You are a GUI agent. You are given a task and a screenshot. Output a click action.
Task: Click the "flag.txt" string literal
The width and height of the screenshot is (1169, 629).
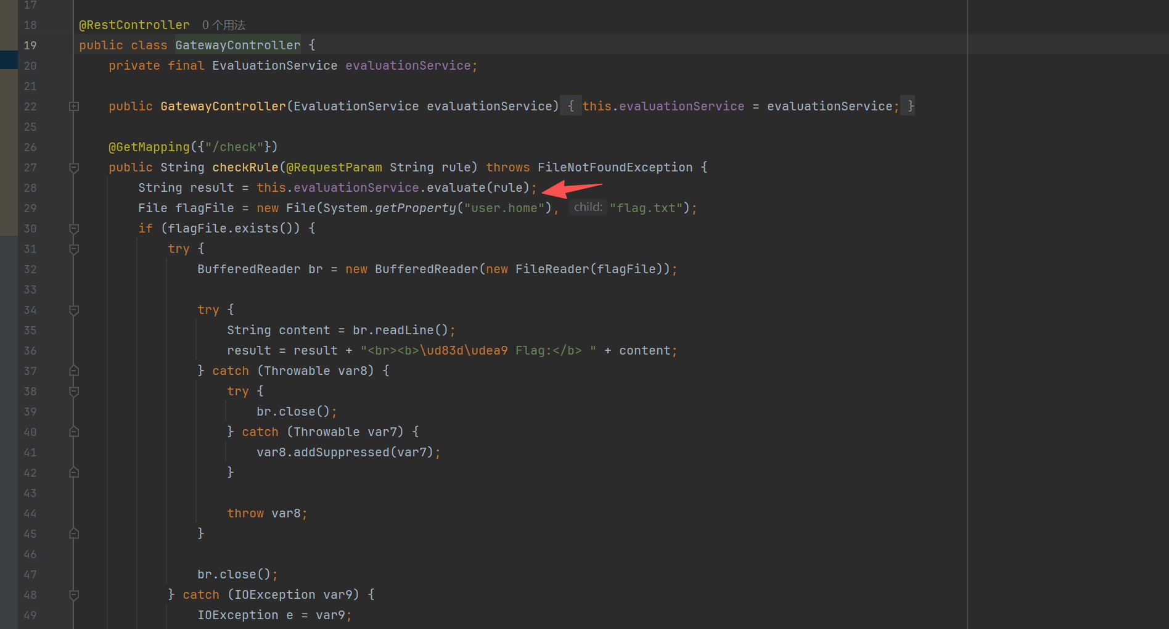click(x=646, y=208)
